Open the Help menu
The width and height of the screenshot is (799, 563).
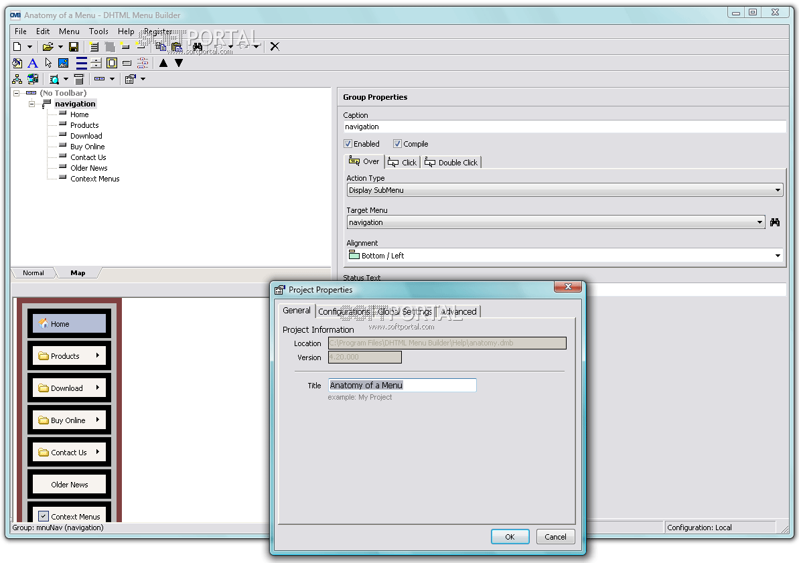(126, 31)
